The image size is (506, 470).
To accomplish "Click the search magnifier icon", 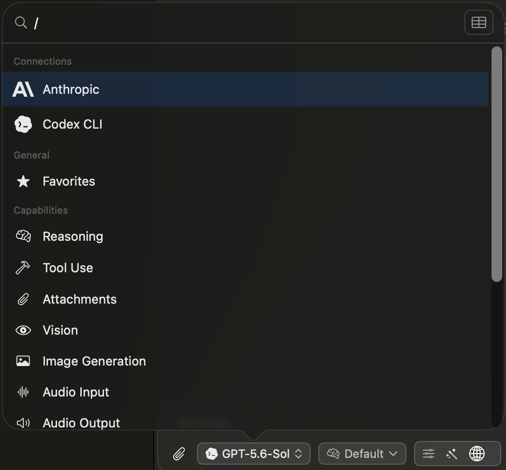I will click(x=21, y=23).
